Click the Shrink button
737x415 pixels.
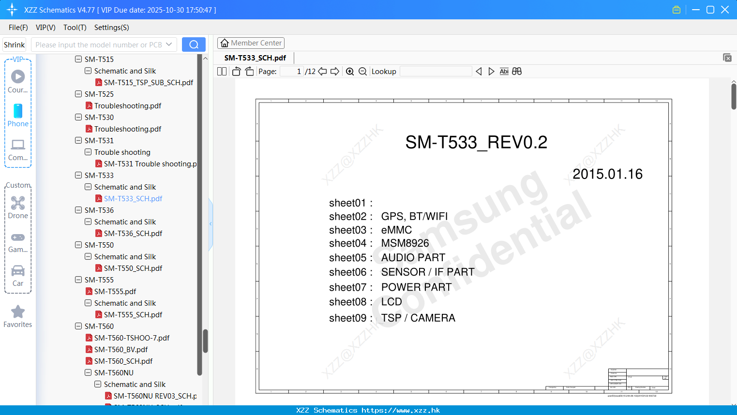click(x=15, y=44)
